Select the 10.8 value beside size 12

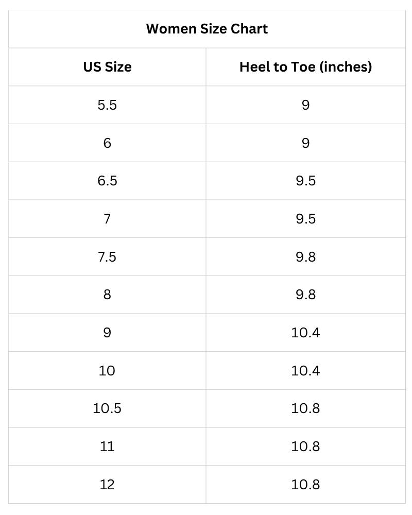[x=305, y=485]
